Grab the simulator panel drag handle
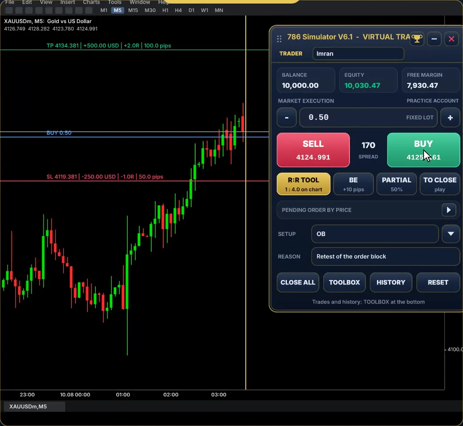463x426 pixels. point(279,39)
